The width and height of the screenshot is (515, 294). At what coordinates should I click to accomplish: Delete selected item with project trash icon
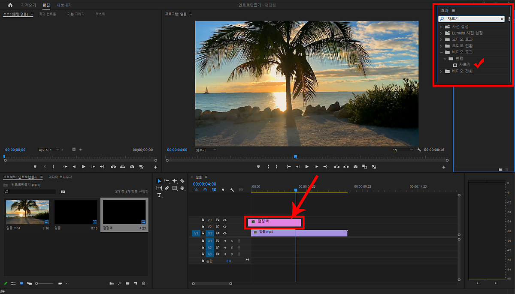[x=143, y=283]
